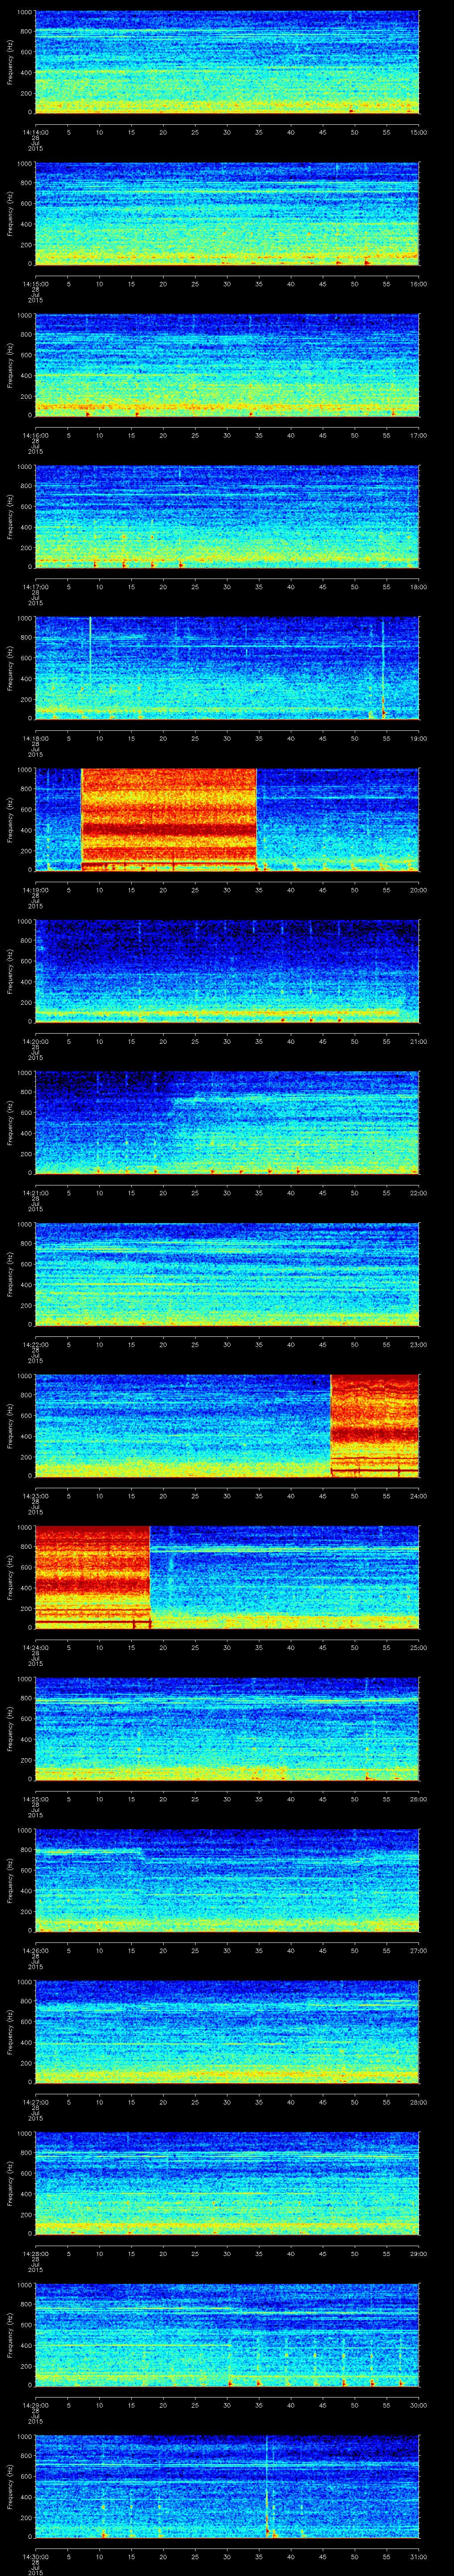Select the spectrogram panel starting at 14:16:00
The height and width of the screenshot is (2576, 454).
click(x=227, y=365)
